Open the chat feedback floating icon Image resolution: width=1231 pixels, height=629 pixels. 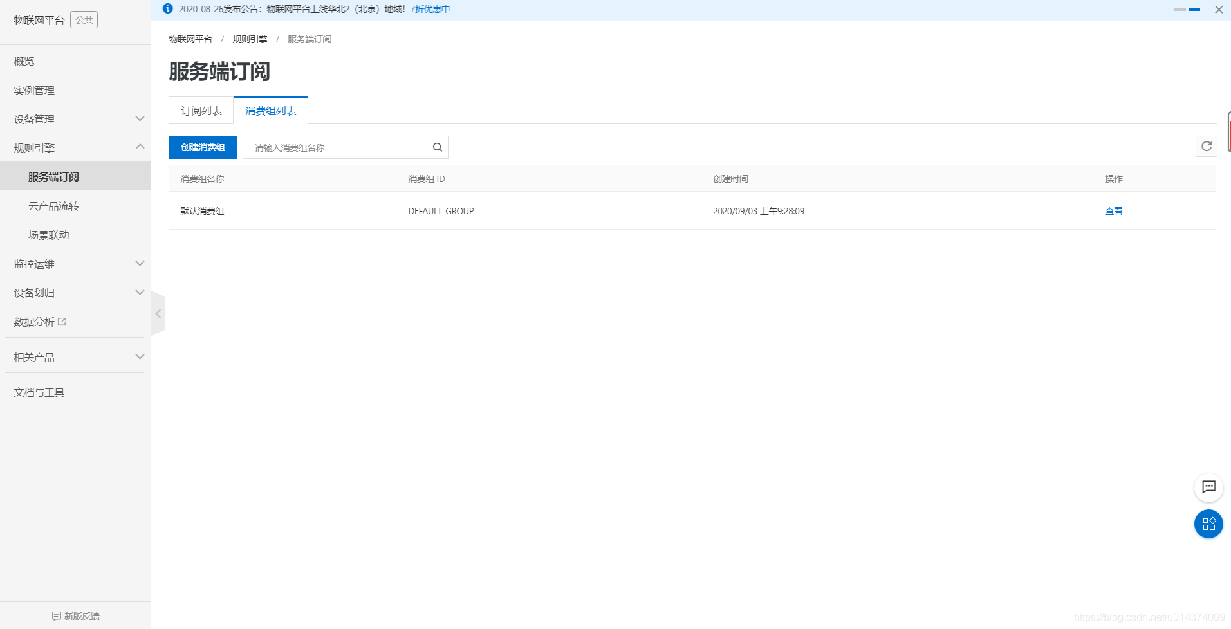pos(1208,487)
